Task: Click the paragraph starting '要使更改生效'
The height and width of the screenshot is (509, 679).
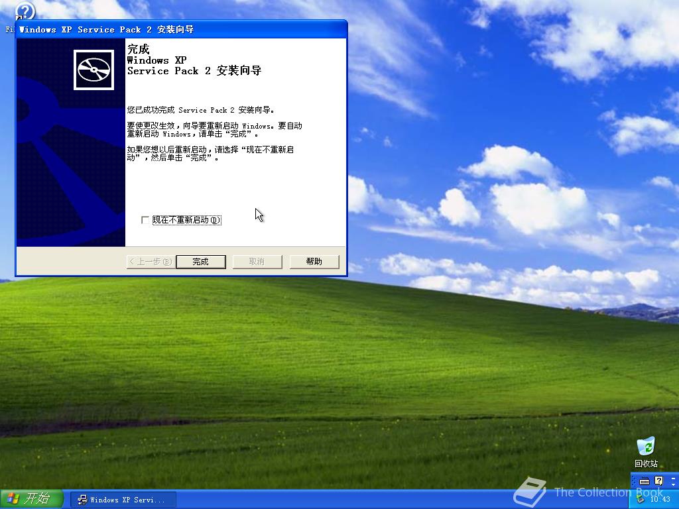Action: 214,130
